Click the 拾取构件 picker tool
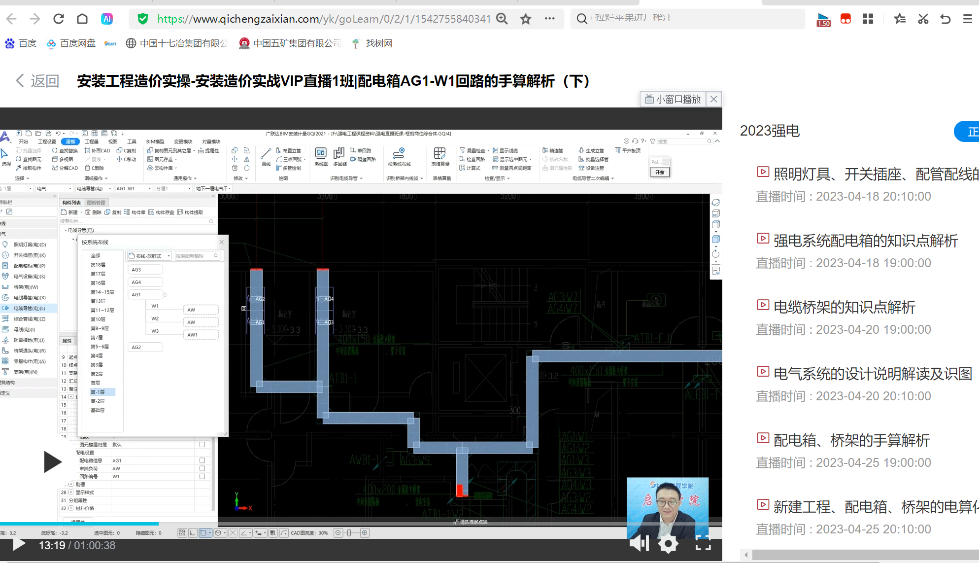Viewport: 979px width, 563px height. 29,168
